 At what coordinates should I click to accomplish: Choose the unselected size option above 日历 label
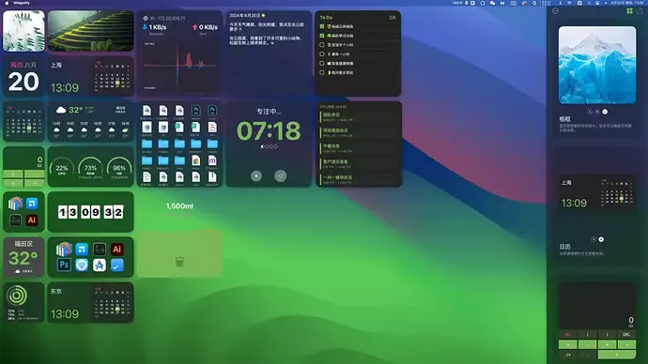click(x=594, y=239)
